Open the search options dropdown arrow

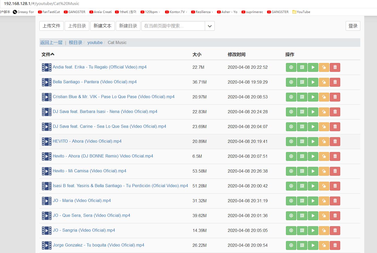coord(210,26)
